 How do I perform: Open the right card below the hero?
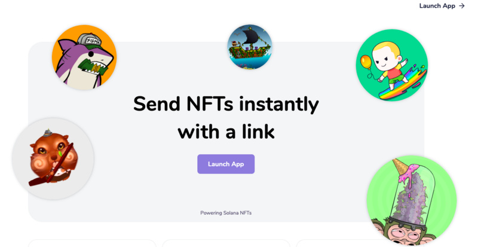[360, 243]
